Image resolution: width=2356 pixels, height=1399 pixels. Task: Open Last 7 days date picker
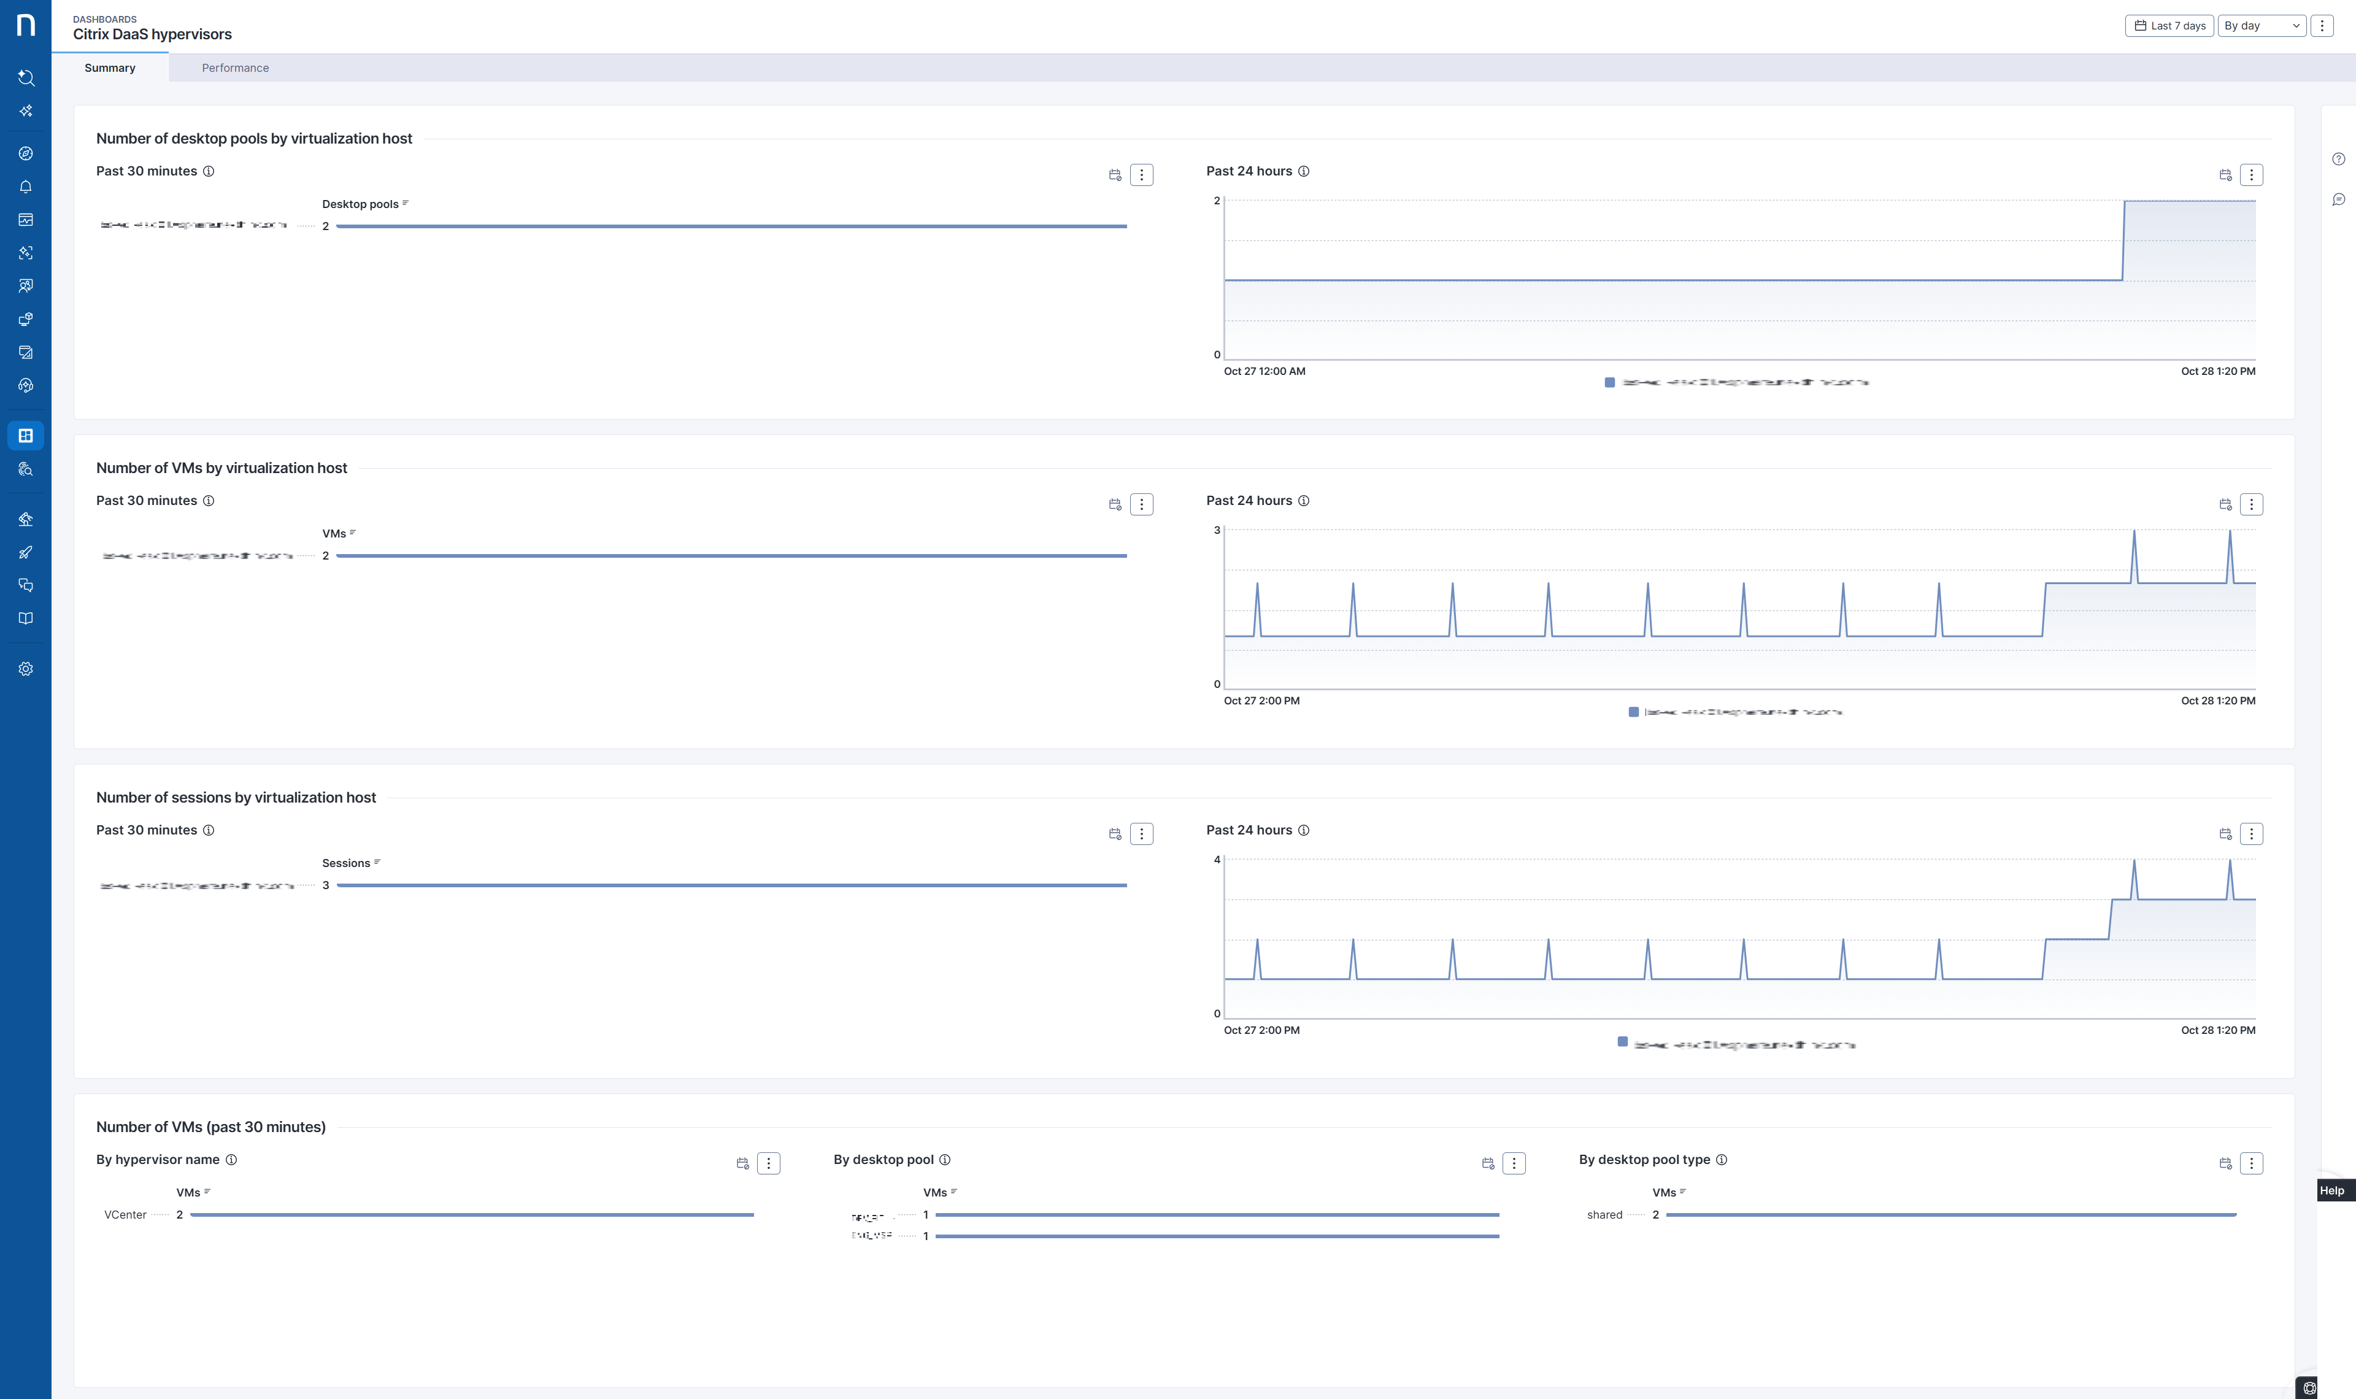[2168, 25]
